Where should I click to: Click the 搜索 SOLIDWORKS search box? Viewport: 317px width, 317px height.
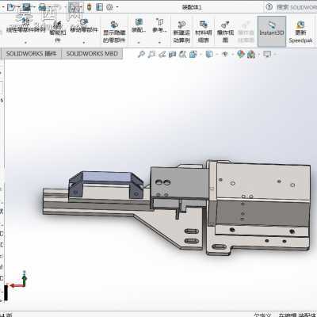click(297, 7)
